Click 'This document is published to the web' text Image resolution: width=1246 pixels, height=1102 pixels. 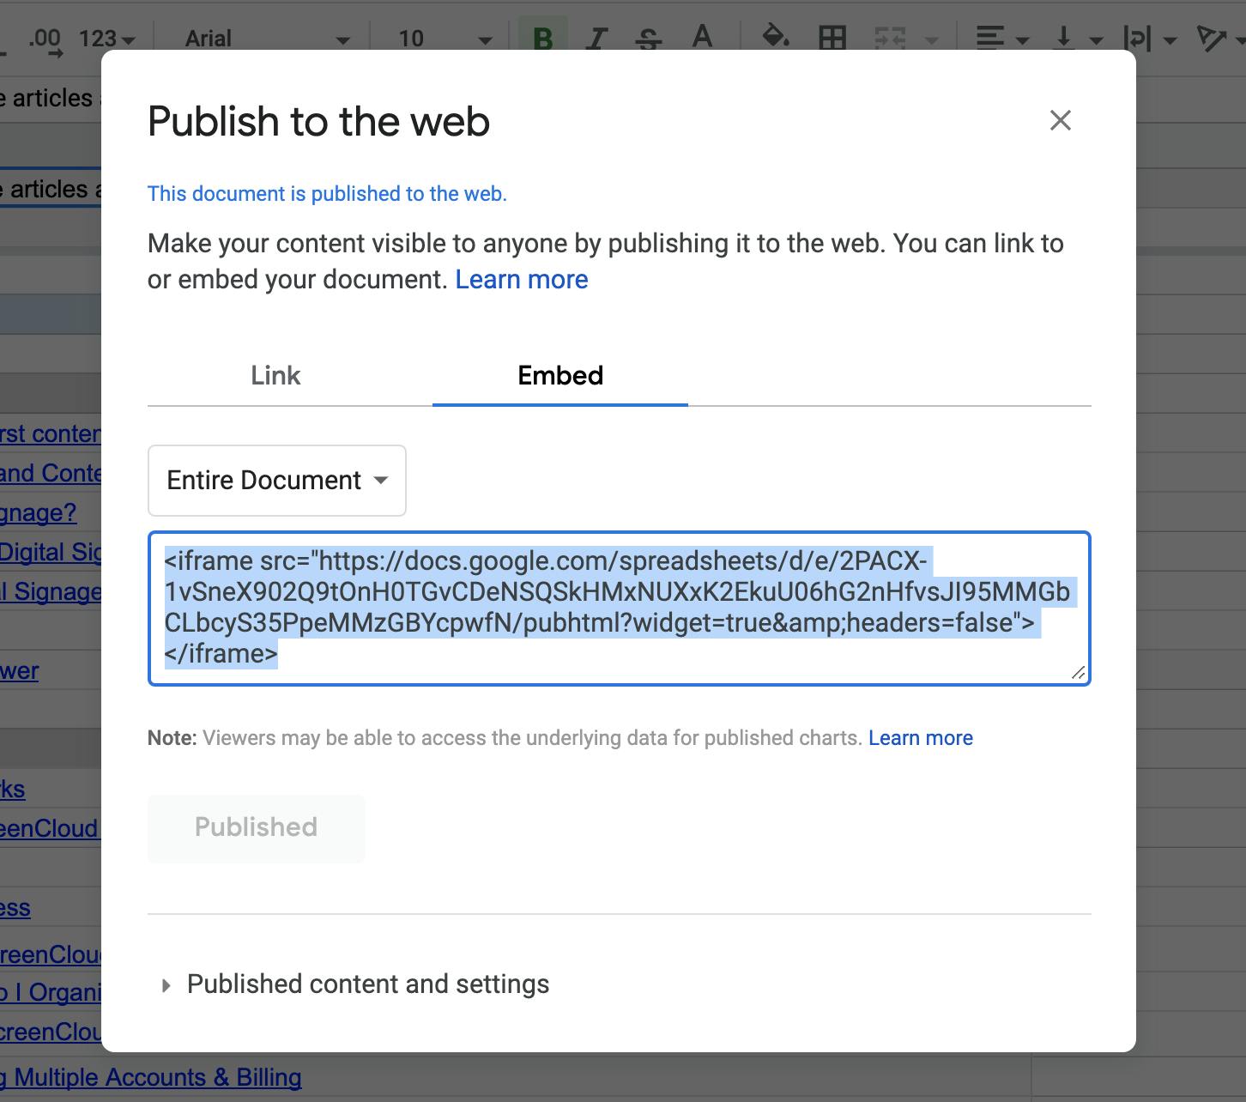(x=327, y=194)
